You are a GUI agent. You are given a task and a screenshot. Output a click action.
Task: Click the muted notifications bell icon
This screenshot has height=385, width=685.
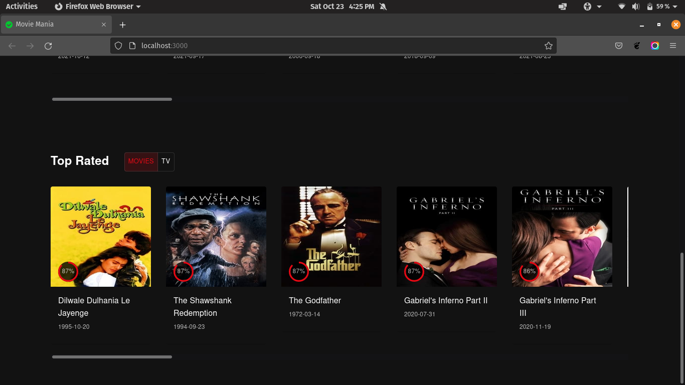point(383,7)
